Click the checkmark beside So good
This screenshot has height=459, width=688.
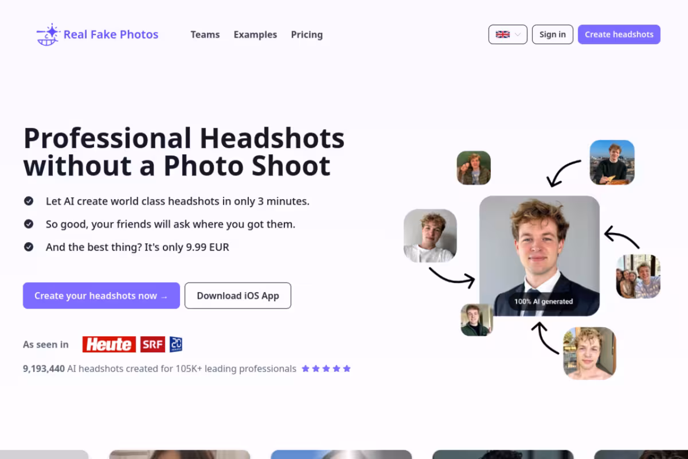point(28,224)
